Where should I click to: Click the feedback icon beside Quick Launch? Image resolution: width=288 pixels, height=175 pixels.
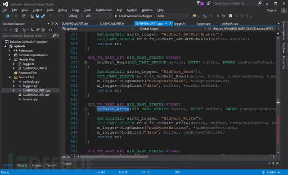pyautogui.click(x=208, y=3)
